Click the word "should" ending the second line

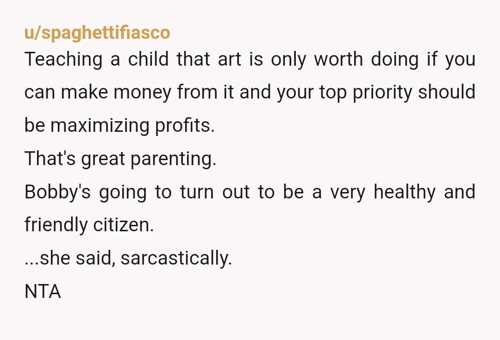(x=447, y=92)
